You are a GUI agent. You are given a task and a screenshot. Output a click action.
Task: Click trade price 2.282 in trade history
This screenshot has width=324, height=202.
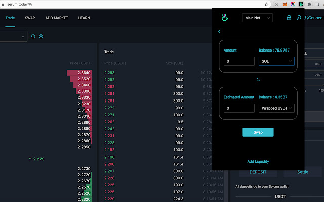coord(109,87)
